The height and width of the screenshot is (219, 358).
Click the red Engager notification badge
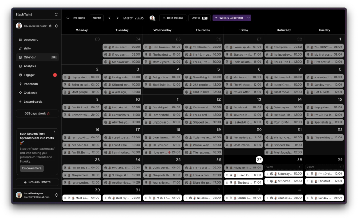pyautogui.click(x=55, y=75)
